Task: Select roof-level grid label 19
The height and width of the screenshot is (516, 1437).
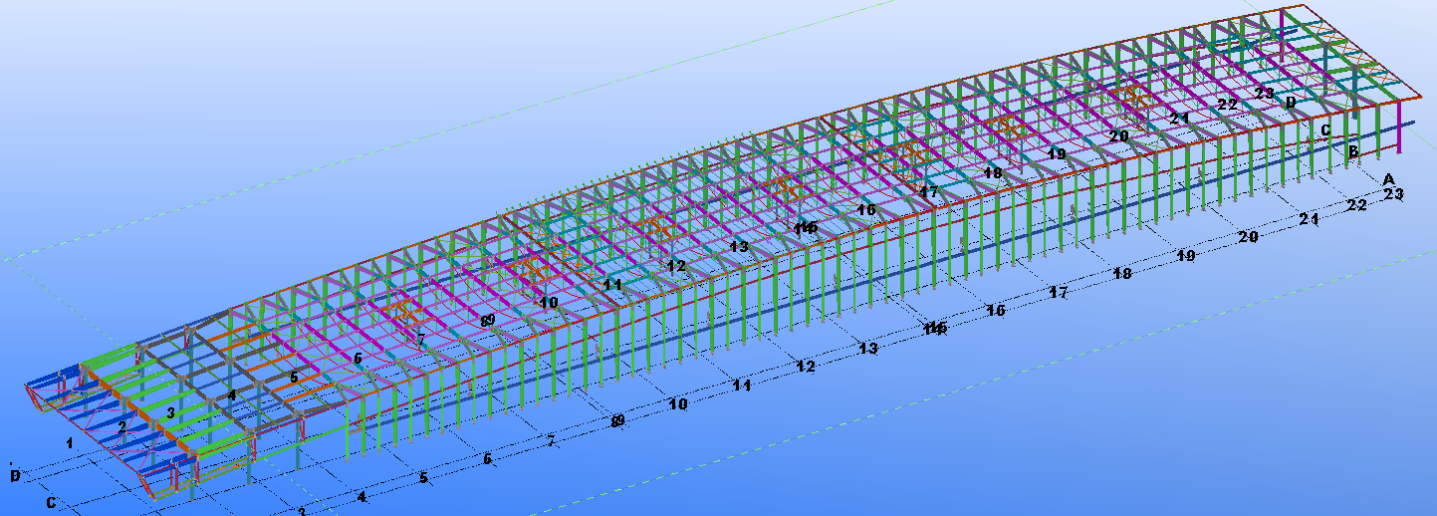Action: 1057,154
